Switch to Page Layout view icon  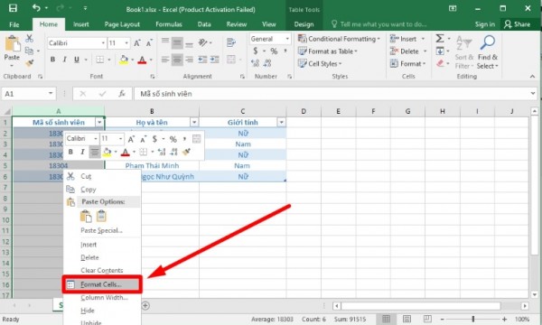(406, 319)
